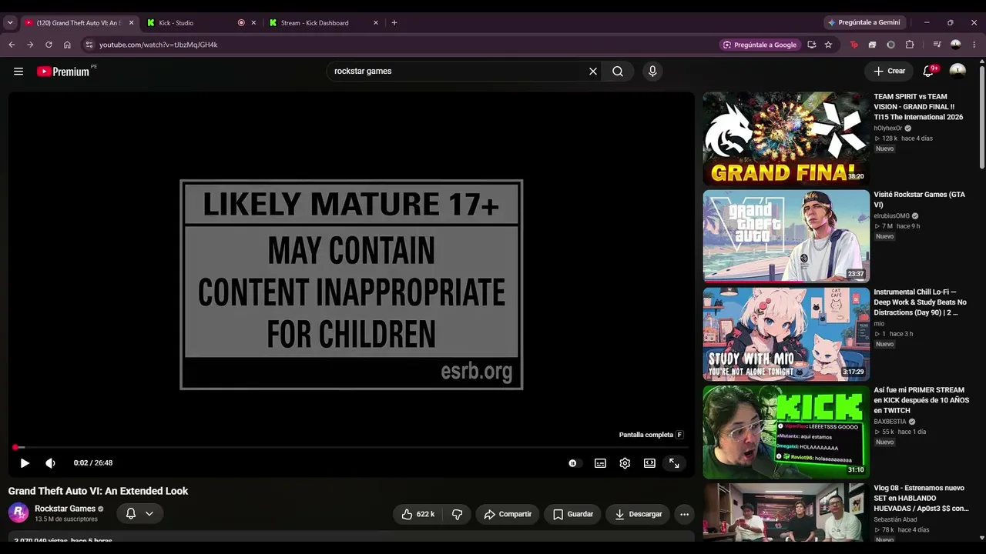Open the Vlog 08 video thumbnail
The height and width of the screenshot is (554, 986).
(x=786, y=512)
